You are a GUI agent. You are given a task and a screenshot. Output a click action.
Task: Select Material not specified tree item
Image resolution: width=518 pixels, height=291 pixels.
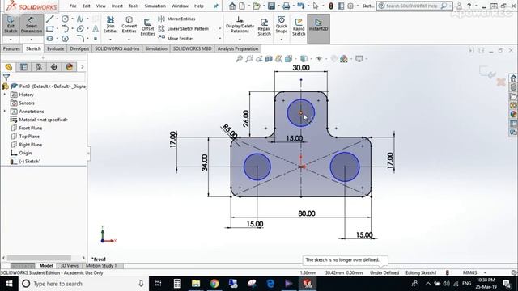click(40, 120)
